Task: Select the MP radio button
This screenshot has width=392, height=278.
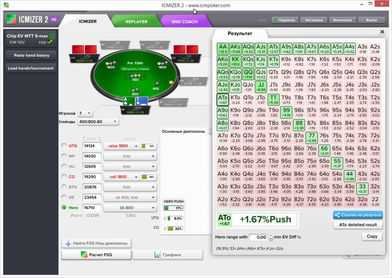Action: point(64,156)
